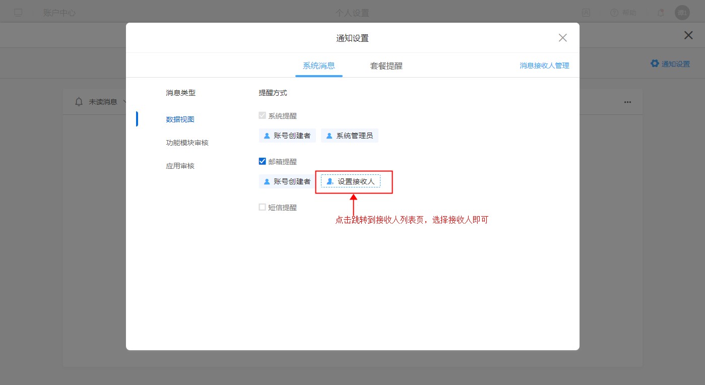Click the user avatar in top right
705x385 pixels.
[x=682, y=13]
